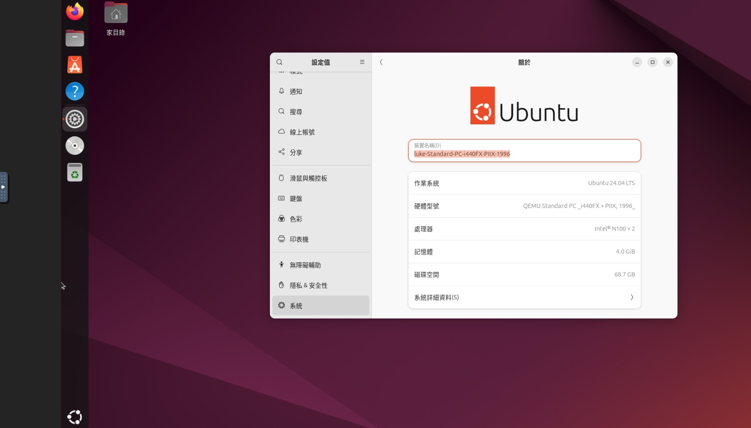Screen dimensions: 751x428
Task: Click the hand icon beside 隱私 & 安全性
Action: tap(281, 285)
